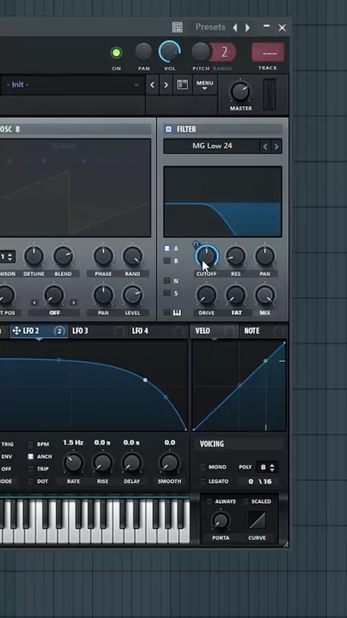Click the filter response display
The width and height of the screenshot is (347, 618).
click(x=223, y=201)
